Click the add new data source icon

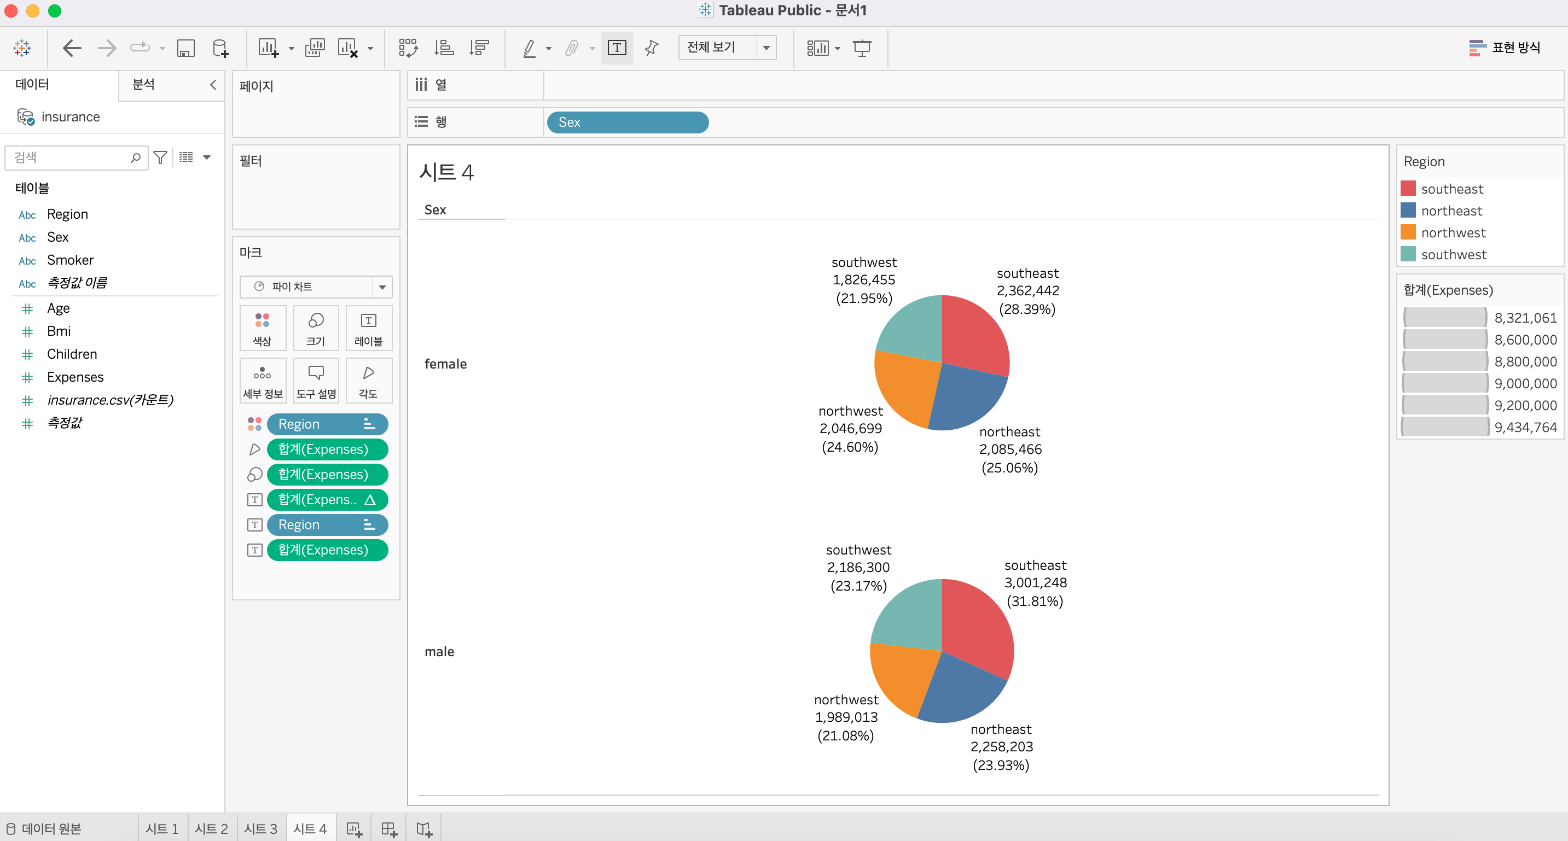point(220,48)
